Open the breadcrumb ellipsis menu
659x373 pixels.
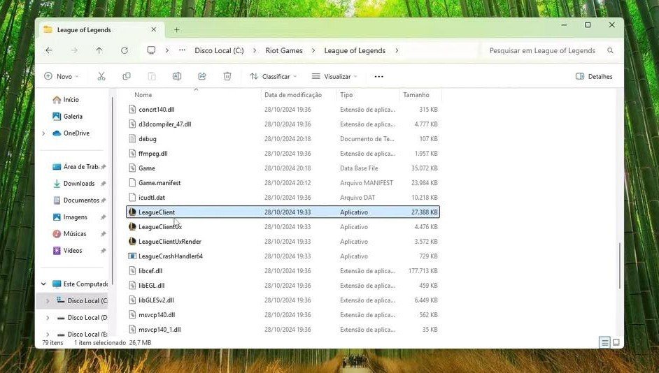[182, 50]
